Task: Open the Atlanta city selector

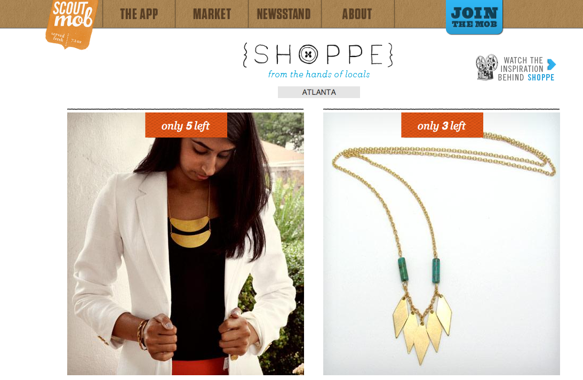Action: click(x=318, y=92)
